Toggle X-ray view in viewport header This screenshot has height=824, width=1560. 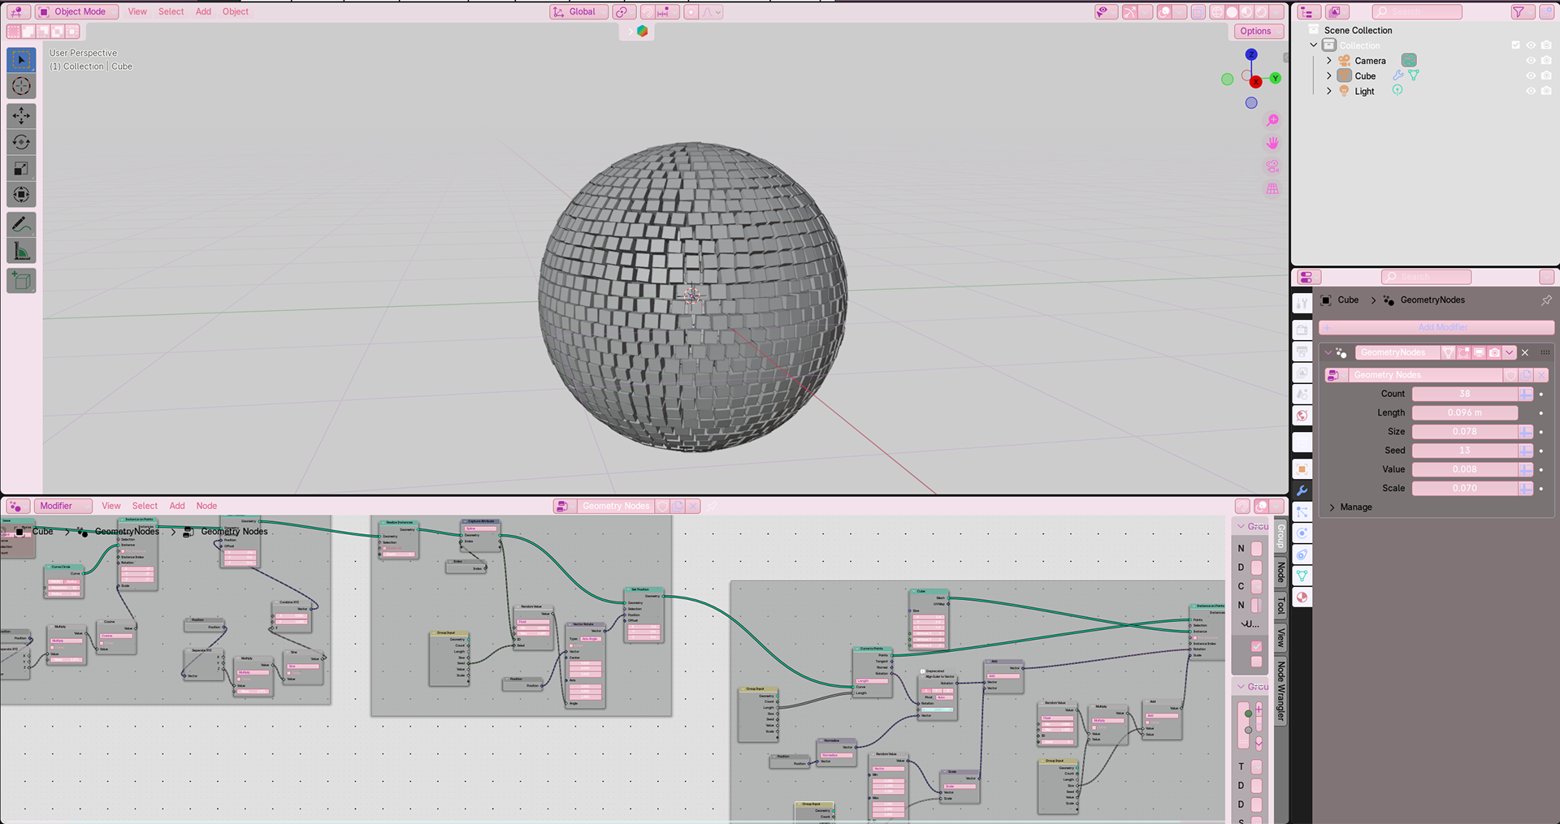(1198, 12)
